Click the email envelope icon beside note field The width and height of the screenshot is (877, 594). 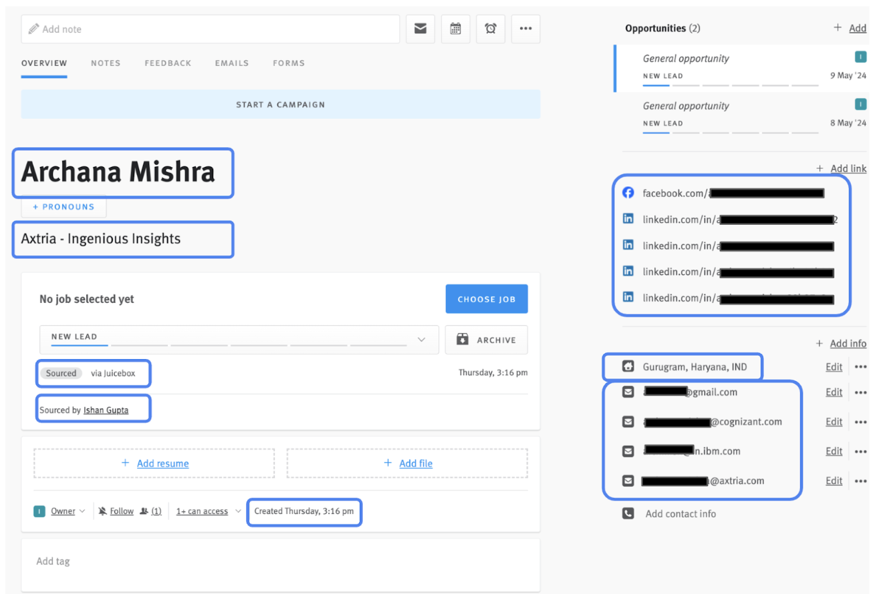420,29
